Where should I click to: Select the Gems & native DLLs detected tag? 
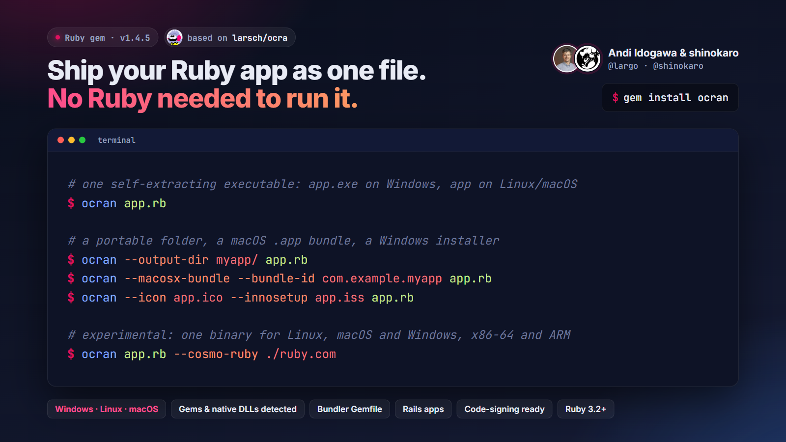[x=238, y=409]
